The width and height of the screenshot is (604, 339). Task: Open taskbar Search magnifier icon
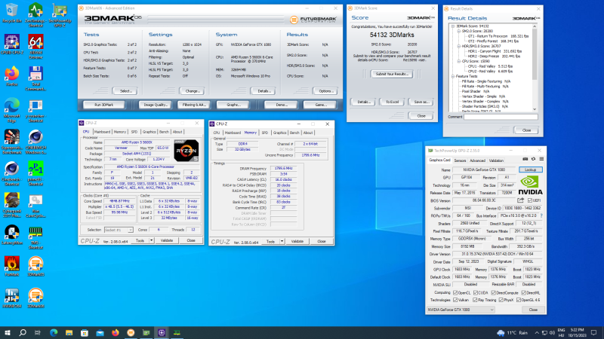[23, 332]
